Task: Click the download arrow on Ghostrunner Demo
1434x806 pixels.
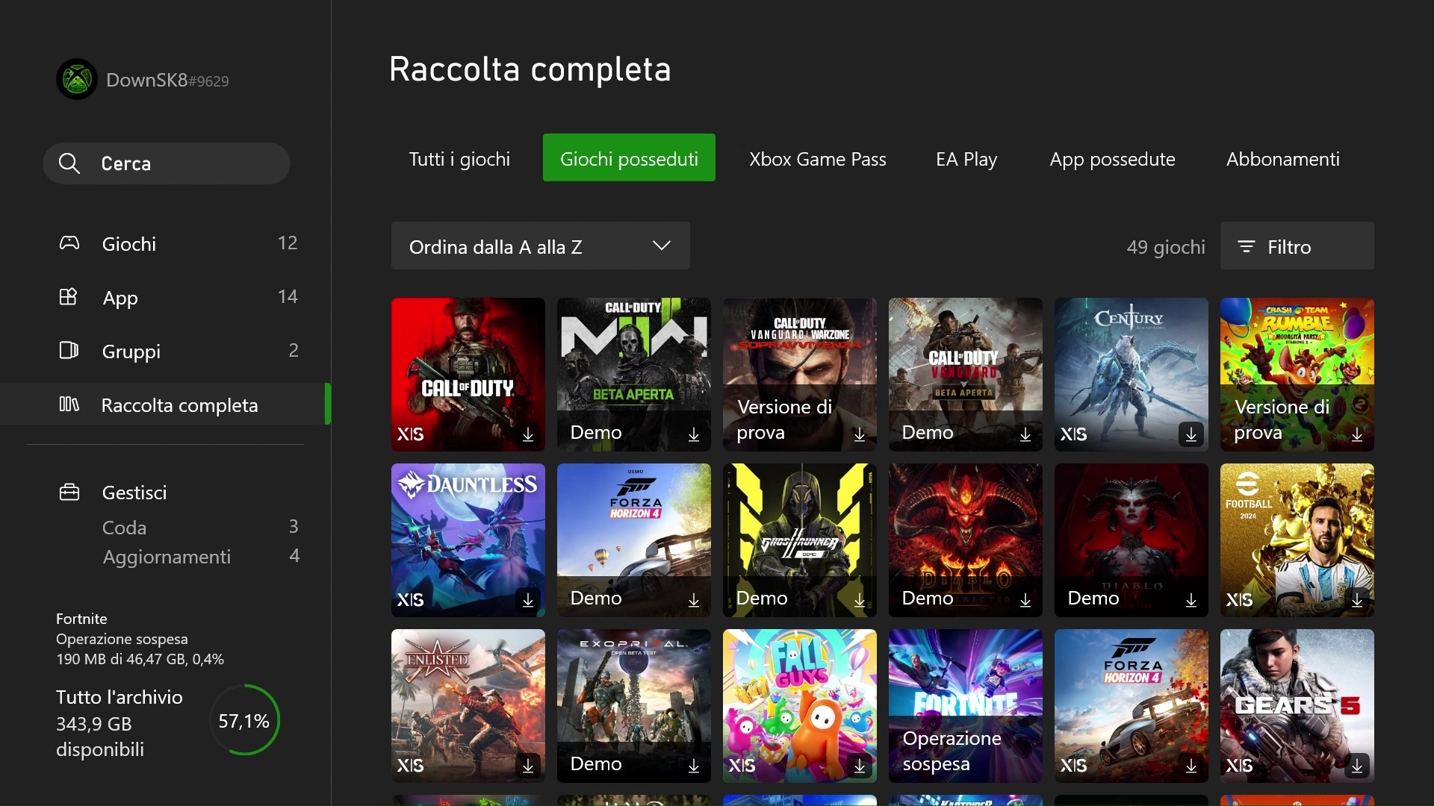Action: click(x=860, y=600)
